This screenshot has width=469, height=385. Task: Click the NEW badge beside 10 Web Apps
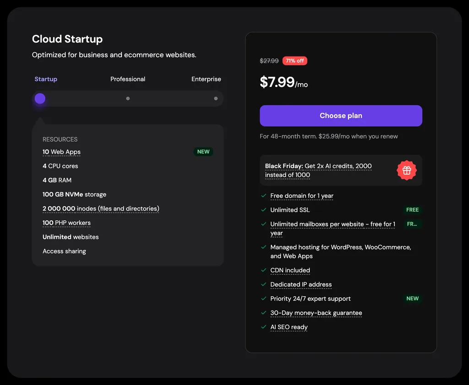[x=203, y=152]
